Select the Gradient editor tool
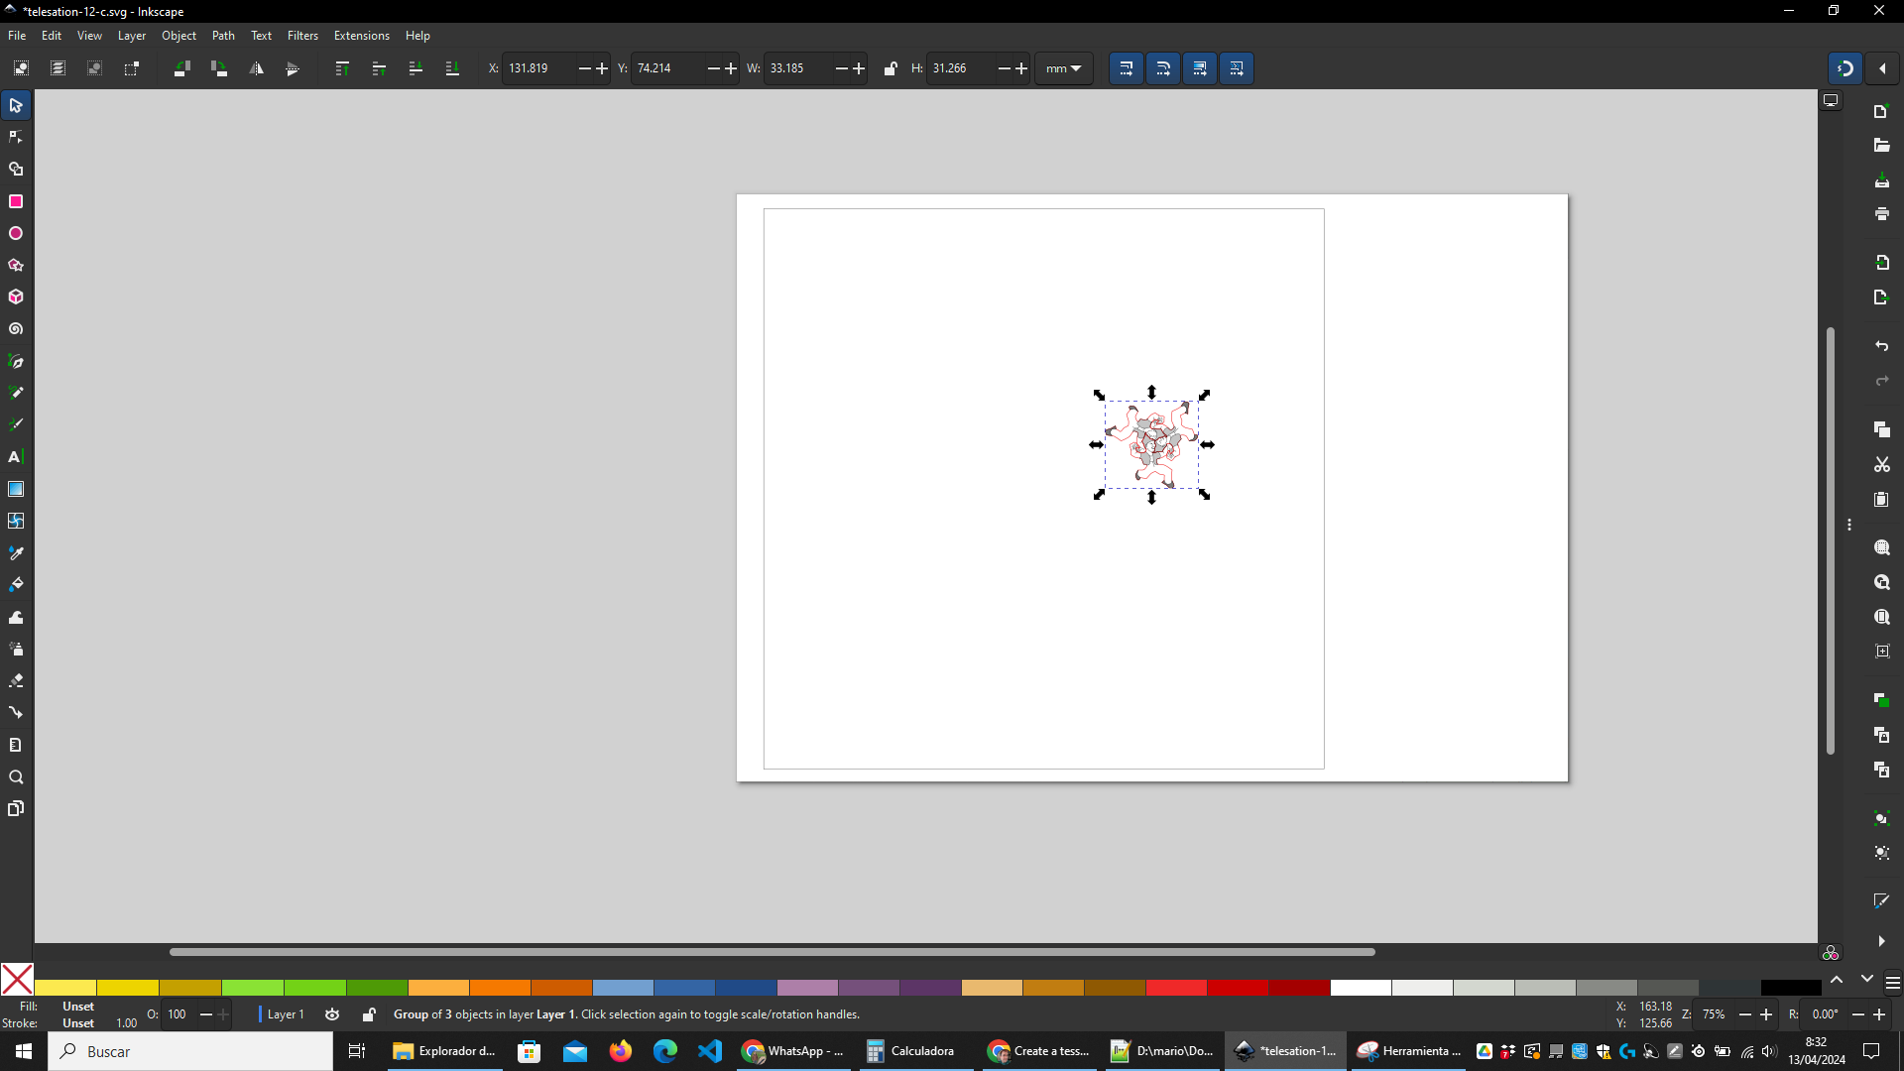The width and height of the screenshot is (1904, 1071). click(x=17, y=489)
